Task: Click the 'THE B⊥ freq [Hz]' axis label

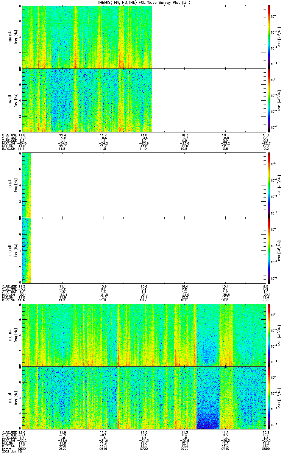Action: click(x=13, y=335)
